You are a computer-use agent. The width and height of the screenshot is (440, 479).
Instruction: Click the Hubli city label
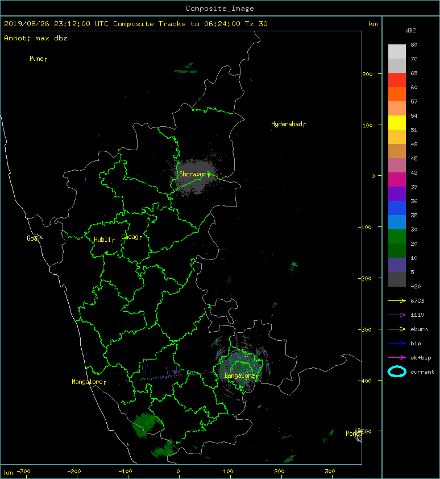[104, 239]
